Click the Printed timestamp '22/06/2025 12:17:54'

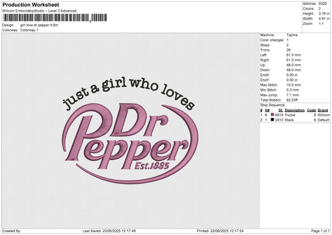click(x=227, y=231)
